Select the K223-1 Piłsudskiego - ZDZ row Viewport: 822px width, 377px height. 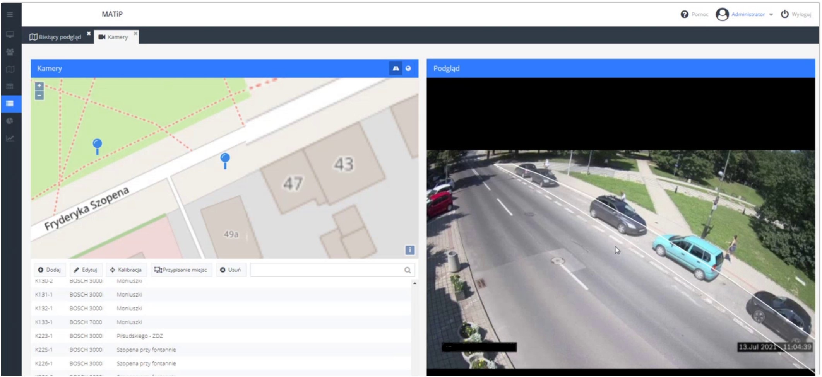pyautogui.click(x=221, y=336)
